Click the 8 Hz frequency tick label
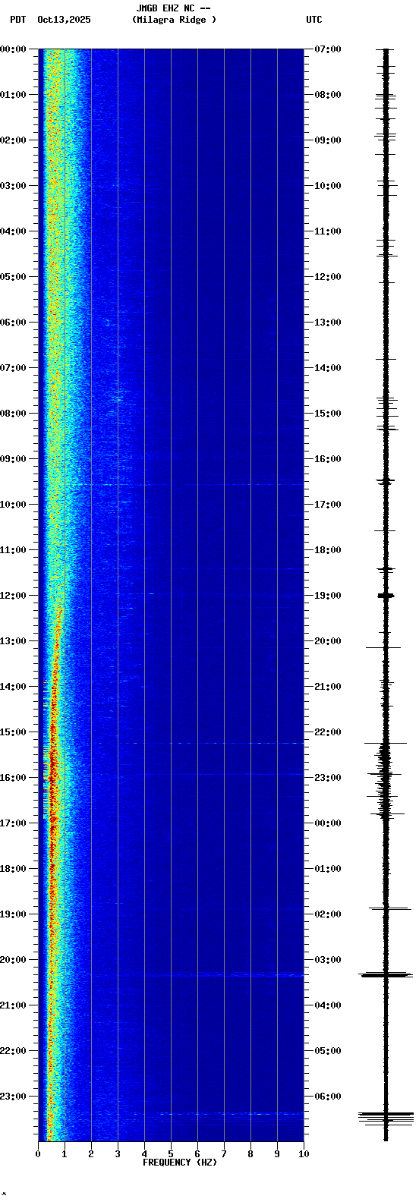Image resolution: width=419 pixels, height=1202 pixels. click(x=250, y=1154)
